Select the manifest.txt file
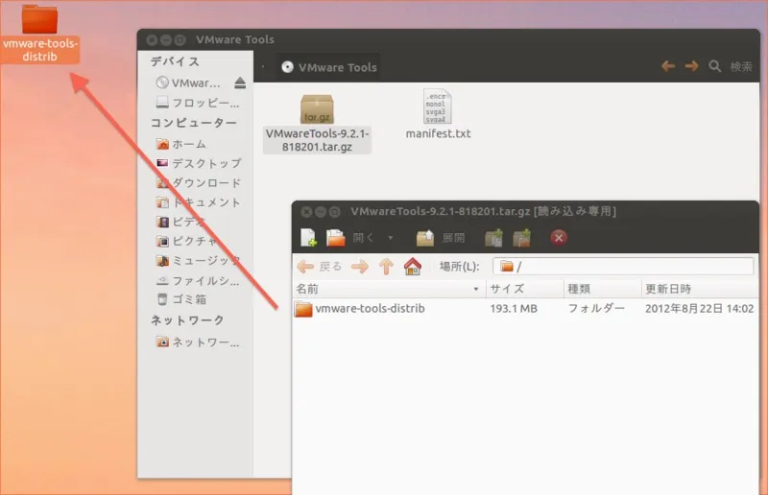The width and height of the screenshot is (768, 495). (438, 115)
